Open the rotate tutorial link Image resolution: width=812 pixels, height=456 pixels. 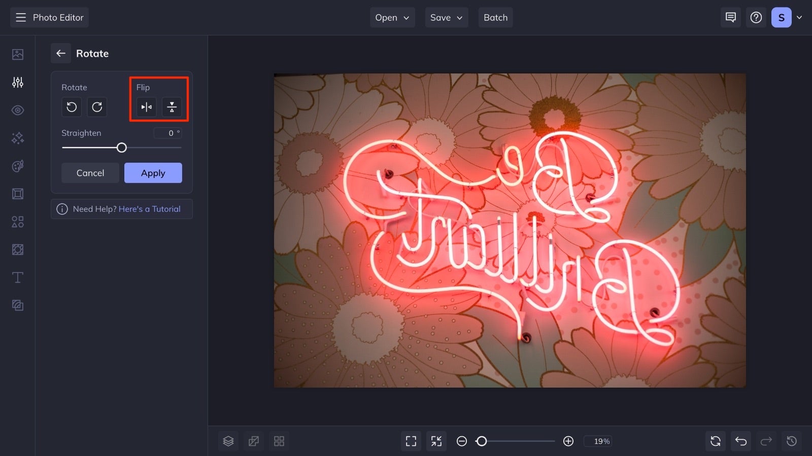150,209
